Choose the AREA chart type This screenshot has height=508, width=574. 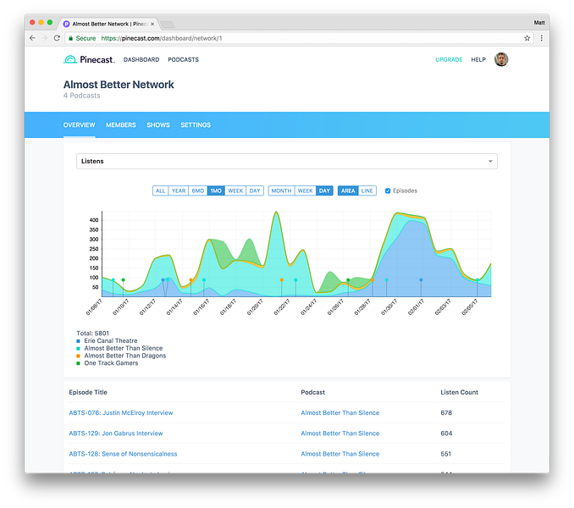pos(348,190)
